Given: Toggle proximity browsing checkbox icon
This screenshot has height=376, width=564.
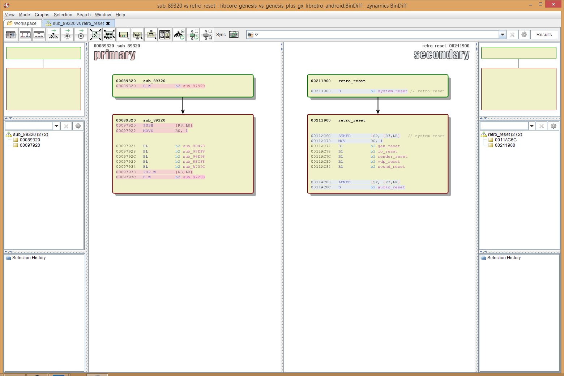Looking at the screenshot, I should [x=193, y=35].
